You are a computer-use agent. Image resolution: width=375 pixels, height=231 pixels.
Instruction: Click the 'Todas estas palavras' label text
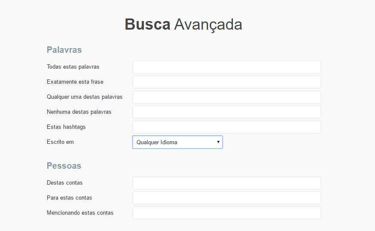point(73,67)
